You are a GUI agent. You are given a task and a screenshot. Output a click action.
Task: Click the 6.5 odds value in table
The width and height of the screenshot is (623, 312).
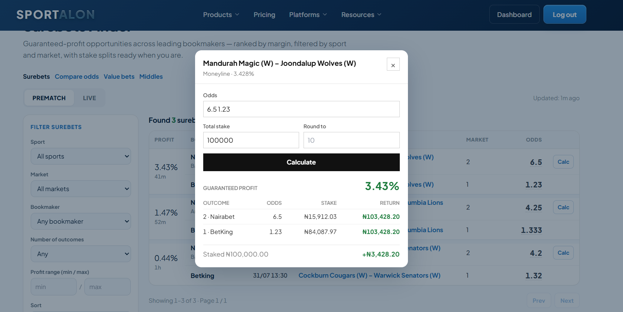(536, 162)
